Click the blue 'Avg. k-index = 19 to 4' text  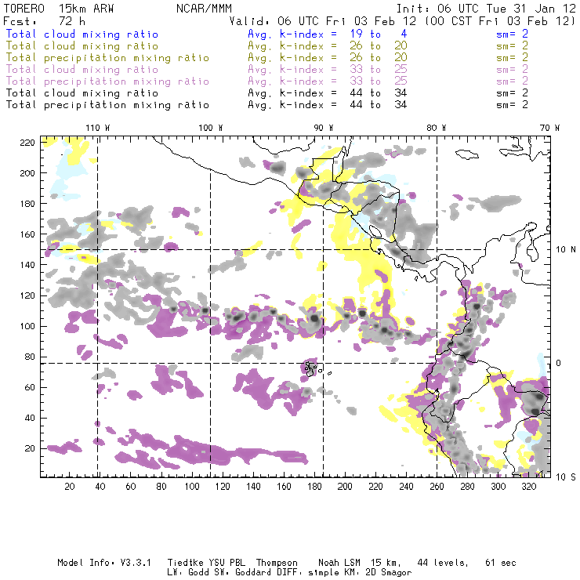tap(328, 34)
